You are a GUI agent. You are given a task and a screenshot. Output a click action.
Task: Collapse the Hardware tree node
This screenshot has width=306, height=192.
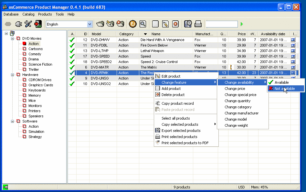(x=13, y=75)
